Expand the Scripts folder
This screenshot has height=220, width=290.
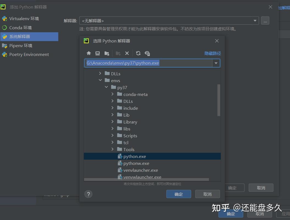pyautogui.click(x=112, y=135)
